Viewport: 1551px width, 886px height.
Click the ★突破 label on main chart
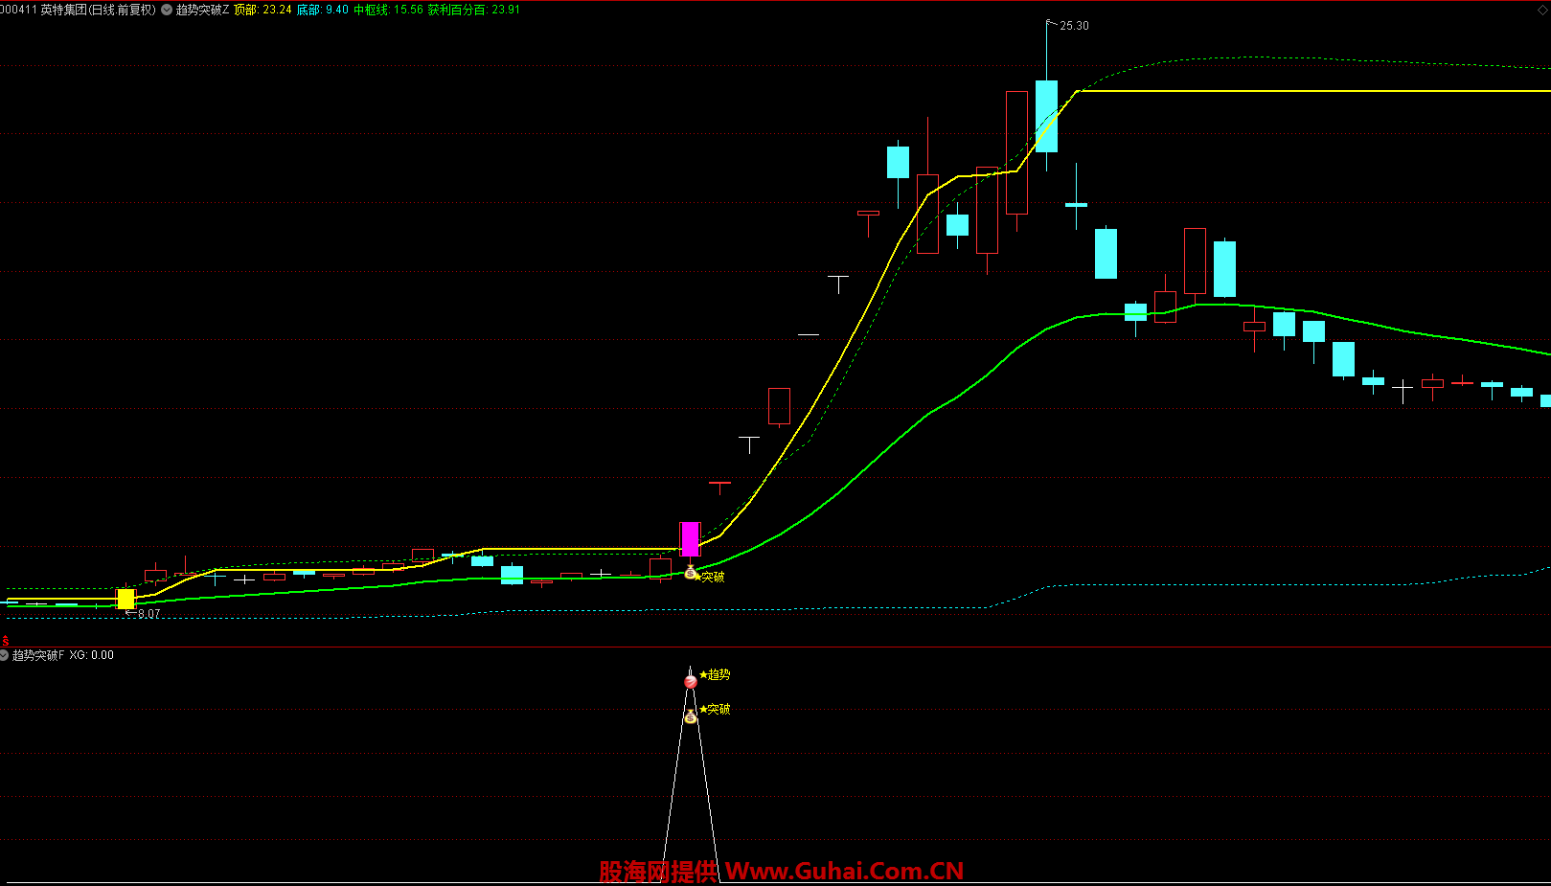(x=710, y=577)
